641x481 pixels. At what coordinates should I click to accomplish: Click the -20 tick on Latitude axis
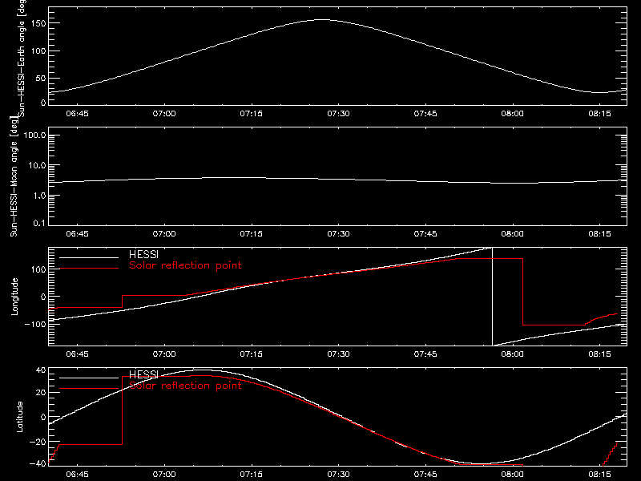pyautogui.click(x=38, y=443)
